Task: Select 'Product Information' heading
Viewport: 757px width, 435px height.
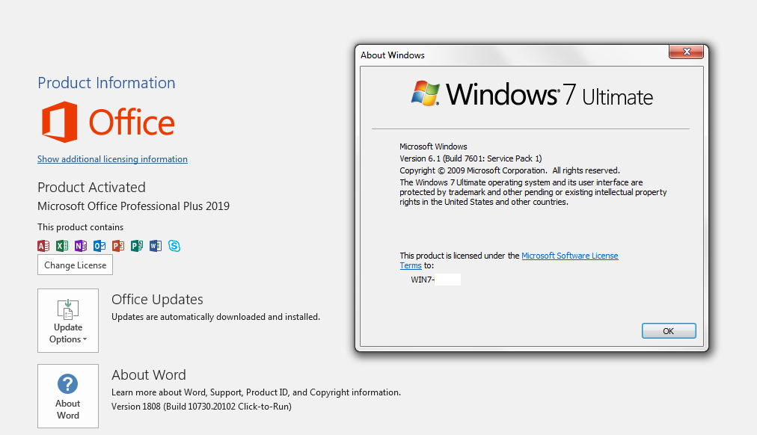Action: [106, 83]
